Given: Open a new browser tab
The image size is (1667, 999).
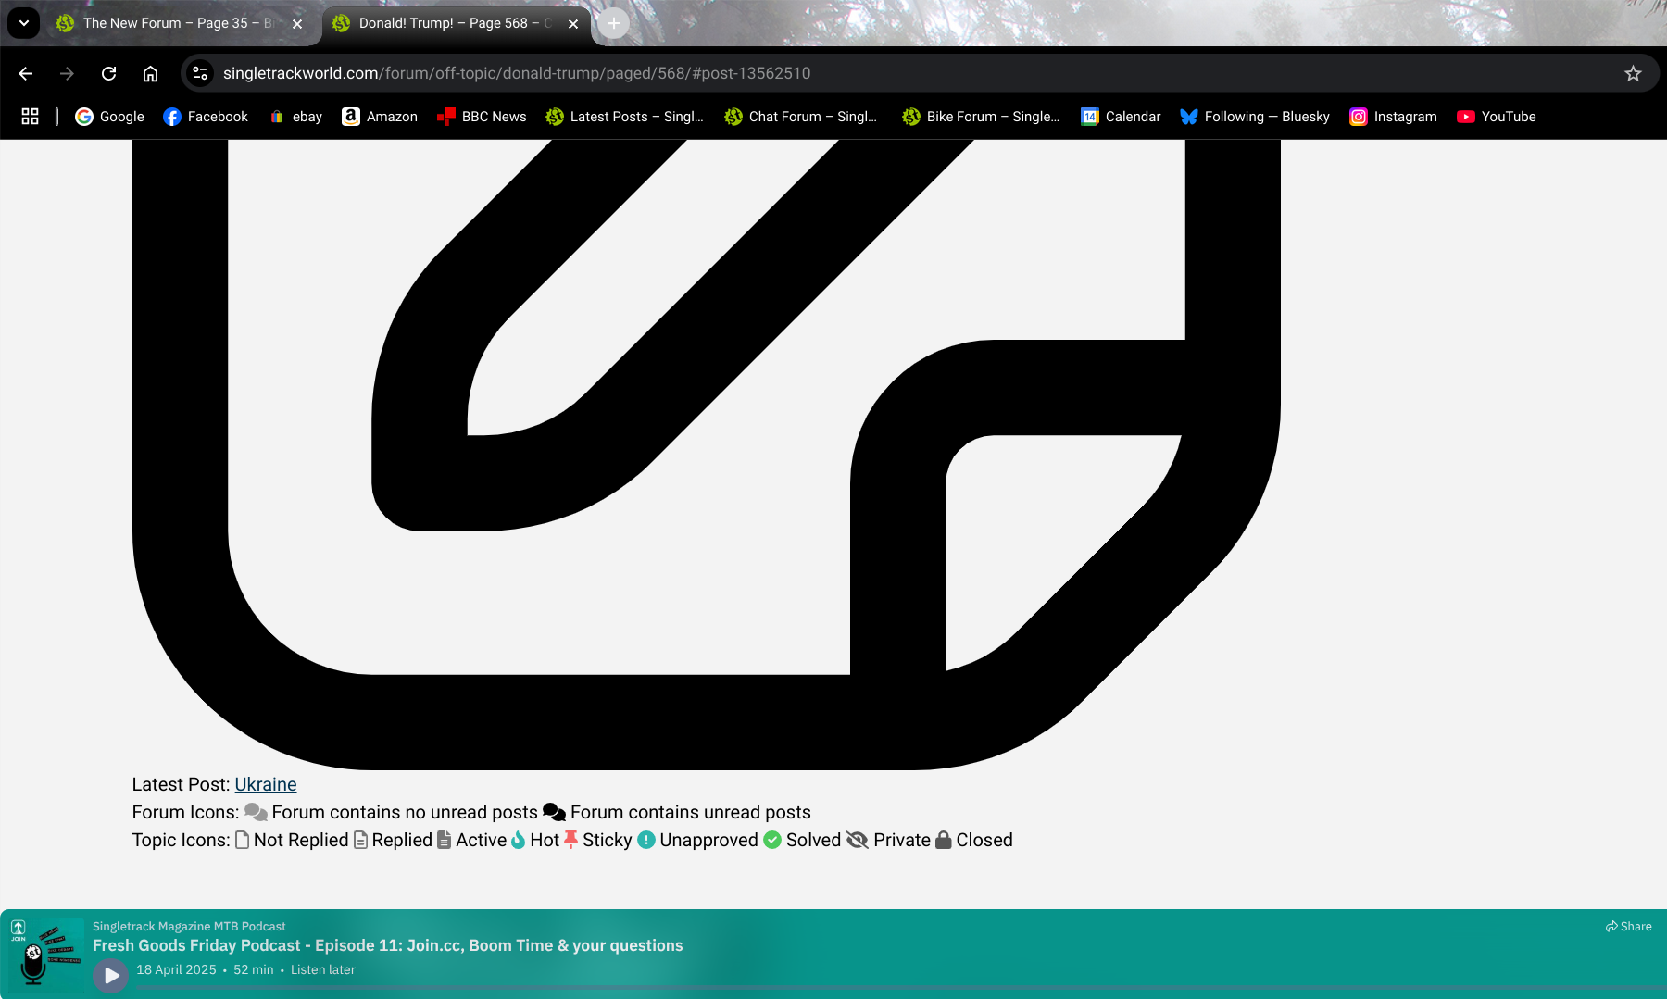Looking at the screenshot, I should pos(613,23).
